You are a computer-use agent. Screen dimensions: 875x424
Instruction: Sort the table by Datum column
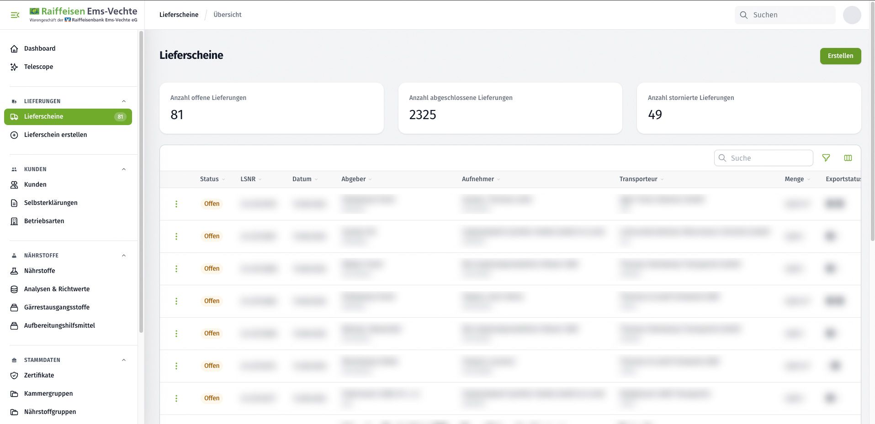click(x=305, y=179)
